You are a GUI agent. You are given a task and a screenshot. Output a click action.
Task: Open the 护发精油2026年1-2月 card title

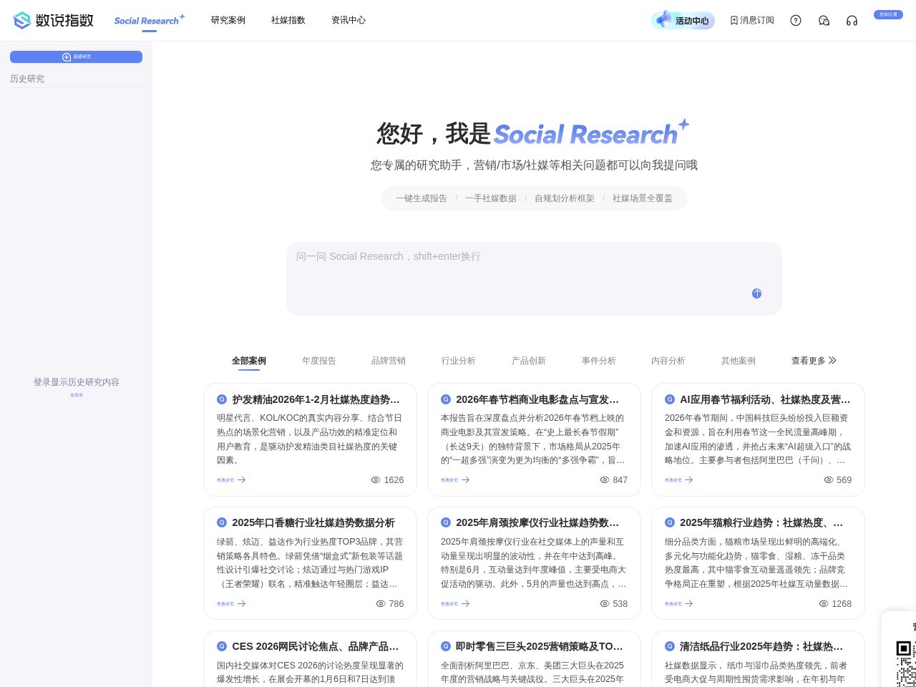click(x=316, y=399)
